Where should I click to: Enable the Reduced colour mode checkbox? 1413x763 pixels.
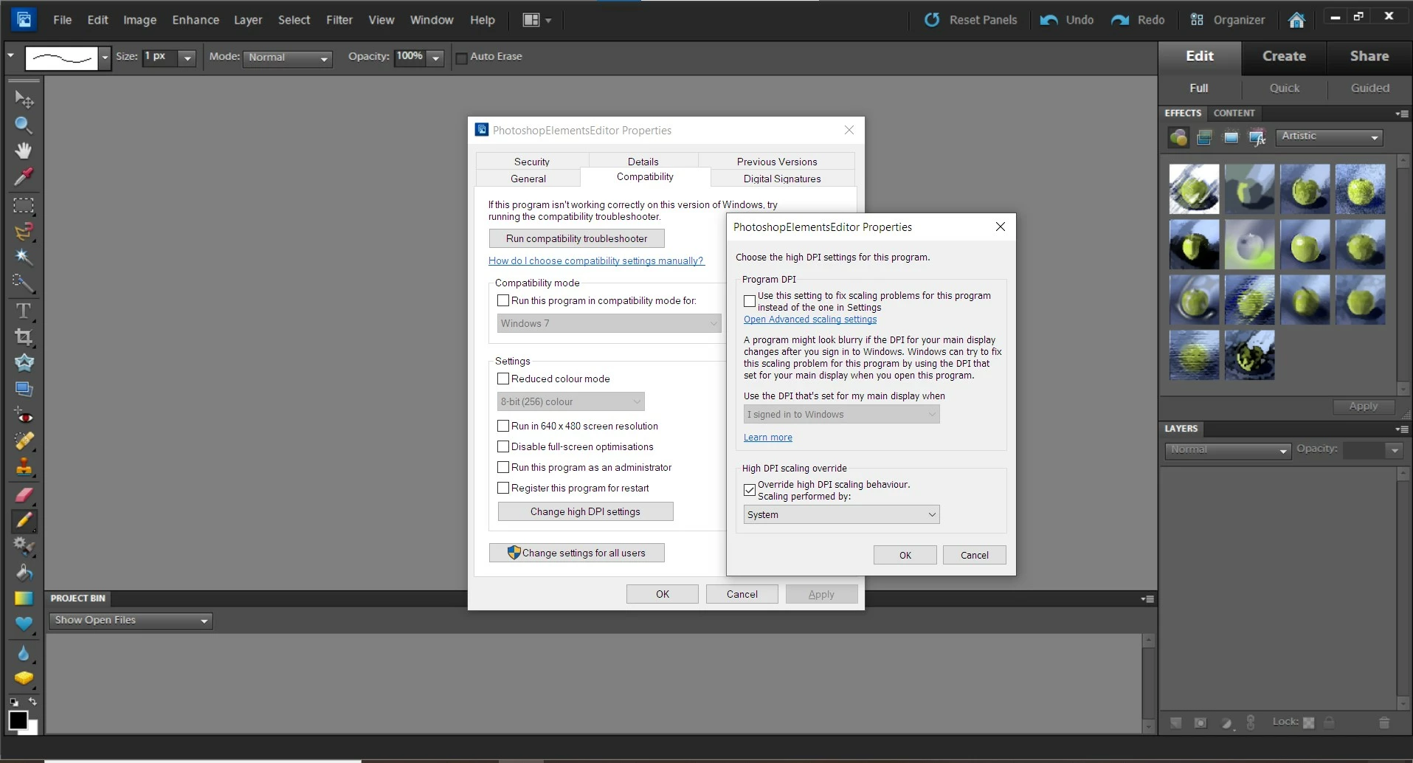(503, 379)
